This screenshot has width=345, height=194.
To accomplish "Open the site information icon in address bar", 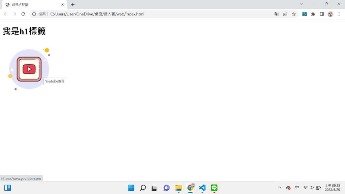I will (x=34, y=14).
